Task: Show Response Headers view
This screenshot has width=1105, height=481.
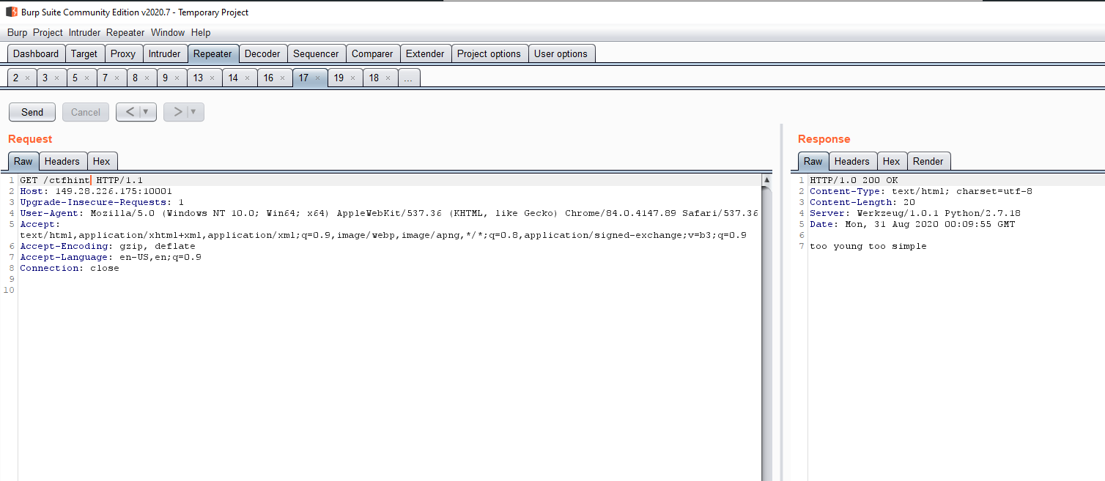Action: coord(852,161)
